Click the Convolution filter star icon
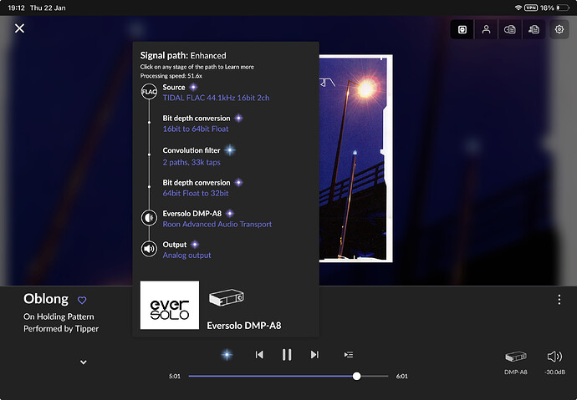577x400 pixels. coord(230,149)
